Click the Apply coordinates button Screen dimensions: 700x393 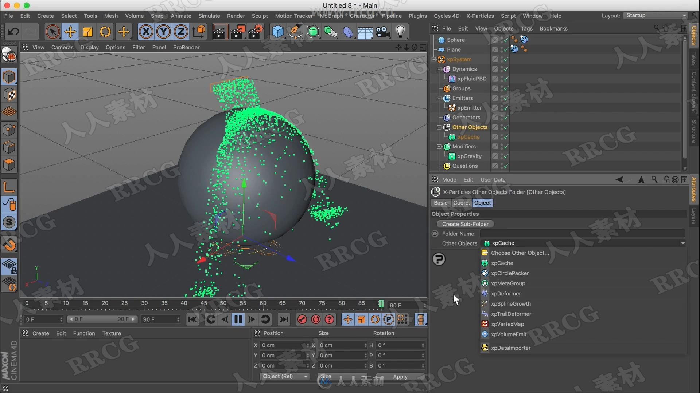[400, 377]
